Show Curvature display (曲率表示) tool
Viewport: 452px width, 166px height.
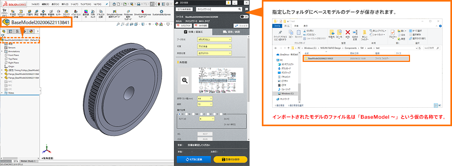(86, 13)
